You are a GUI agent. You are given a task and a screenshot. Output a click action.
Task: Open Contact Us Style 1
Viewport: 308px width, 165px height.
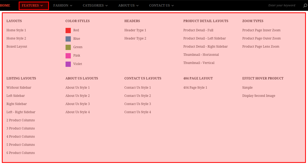click(x=138, y=88)
